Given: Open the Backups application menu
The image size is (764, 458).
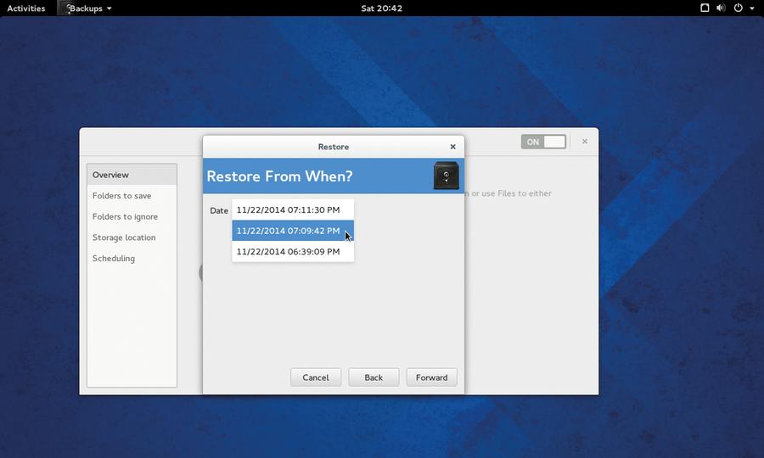Looking at the screenshot, I should (x=87, y=8).
